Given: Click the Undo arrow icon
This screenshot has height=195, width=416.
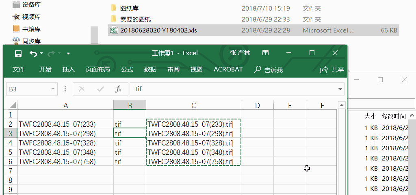Looking at the screenshot, I should 33,53.
